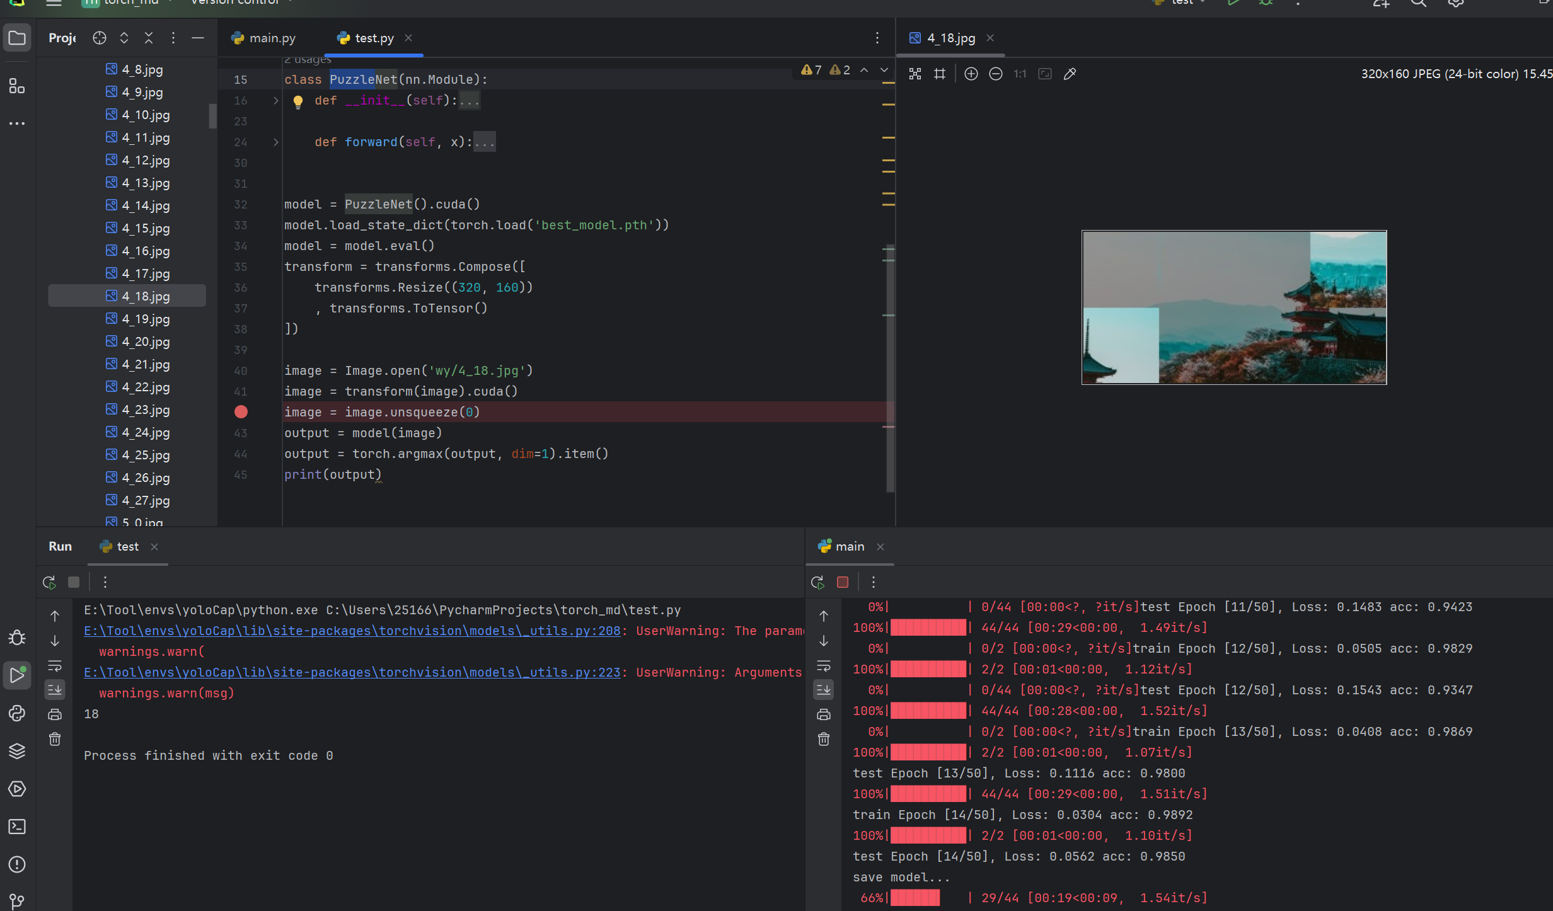The width and height of the screenshot is (1553, 911).
Task: Toggle soft-wrap in test console
Action: (x=55, y=665)
